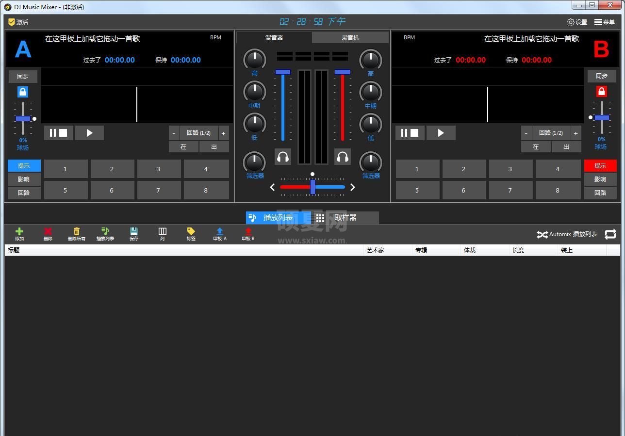Click deck A pause/stop button
The image size is (625, 436).
(x=59, y=133)
